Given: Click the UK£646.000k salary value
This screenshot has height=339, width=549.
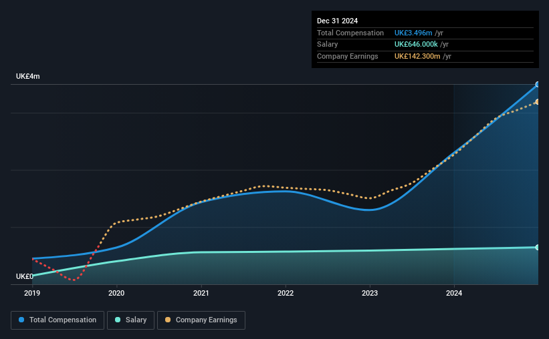Looking at the screenshot, I should tap(416, 45).
